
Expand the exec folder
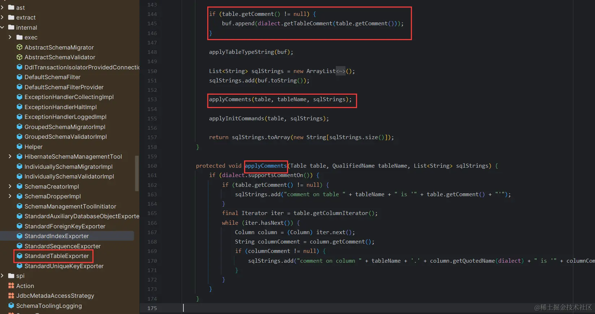(10, 37)
